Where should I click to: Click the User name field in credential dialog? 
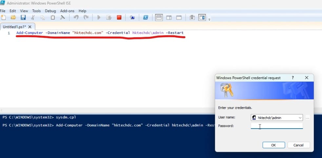tap(277, 118)
